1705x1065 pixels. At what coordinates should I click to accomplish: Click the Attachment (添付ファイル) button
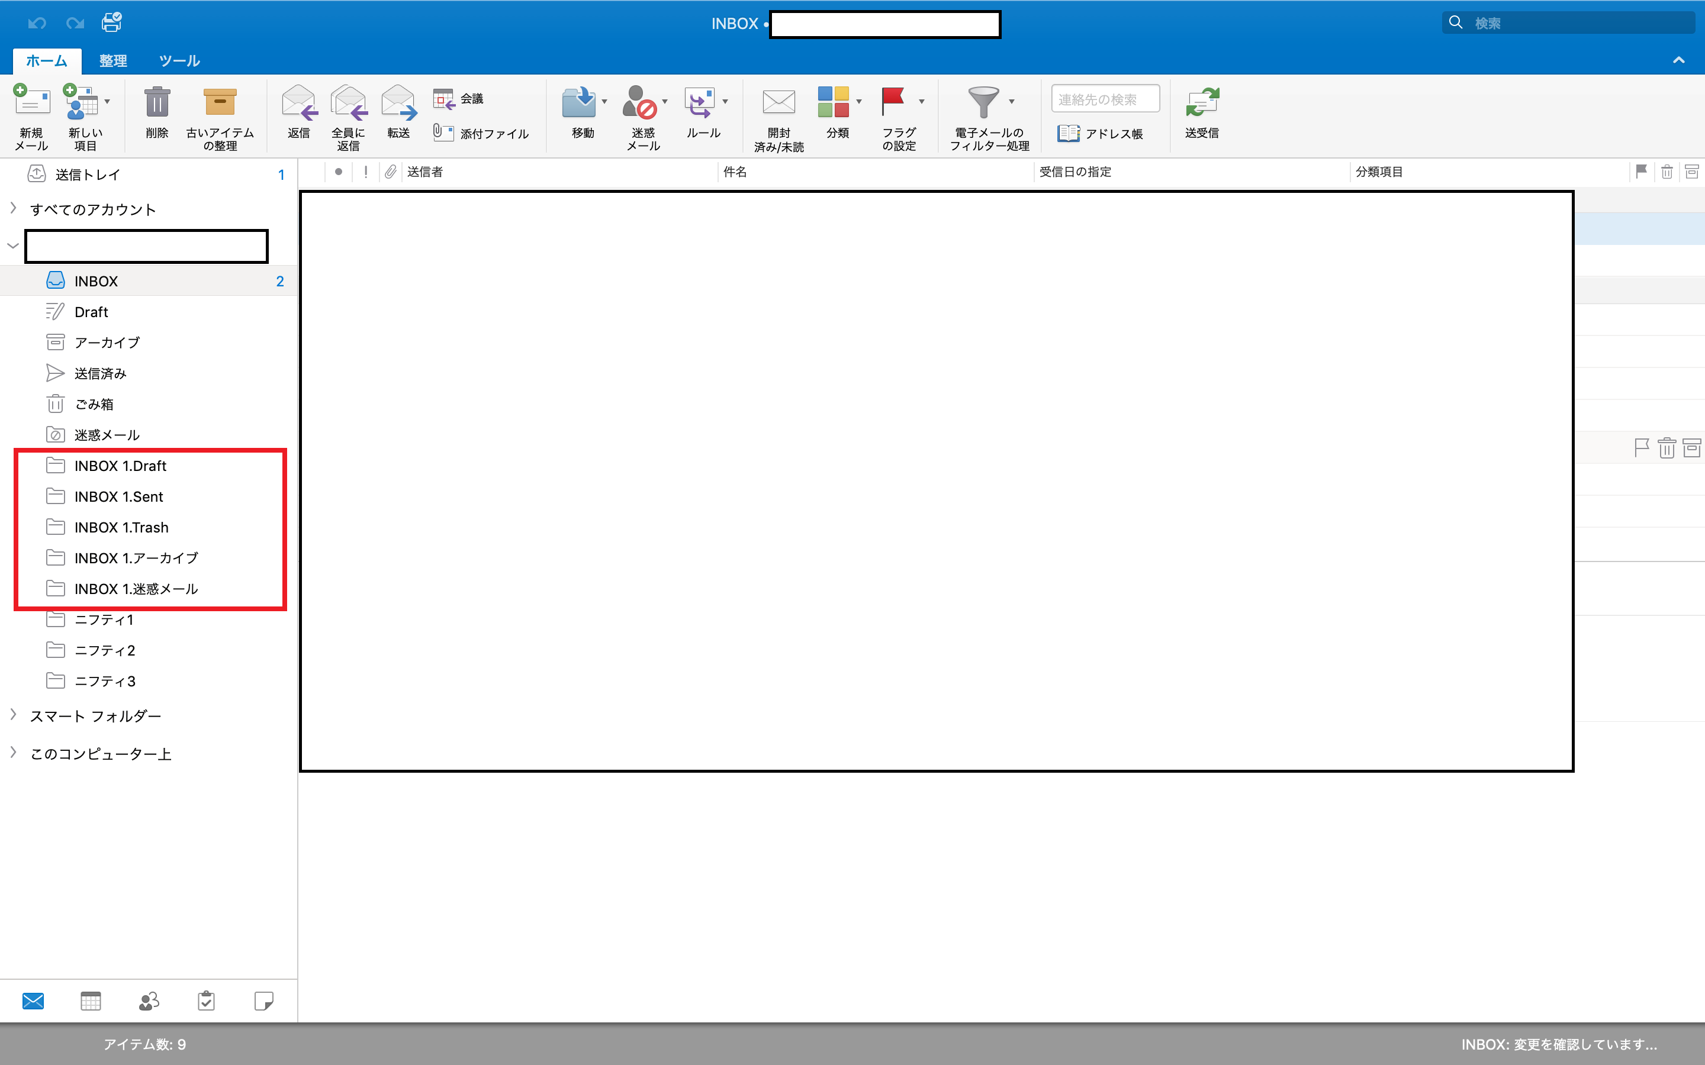tap(481, 133)
